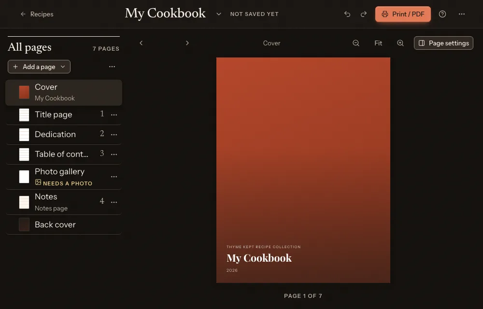Click the Notes page thumbnail
This screenshot has width=483, height=309.
coord(24,202)
